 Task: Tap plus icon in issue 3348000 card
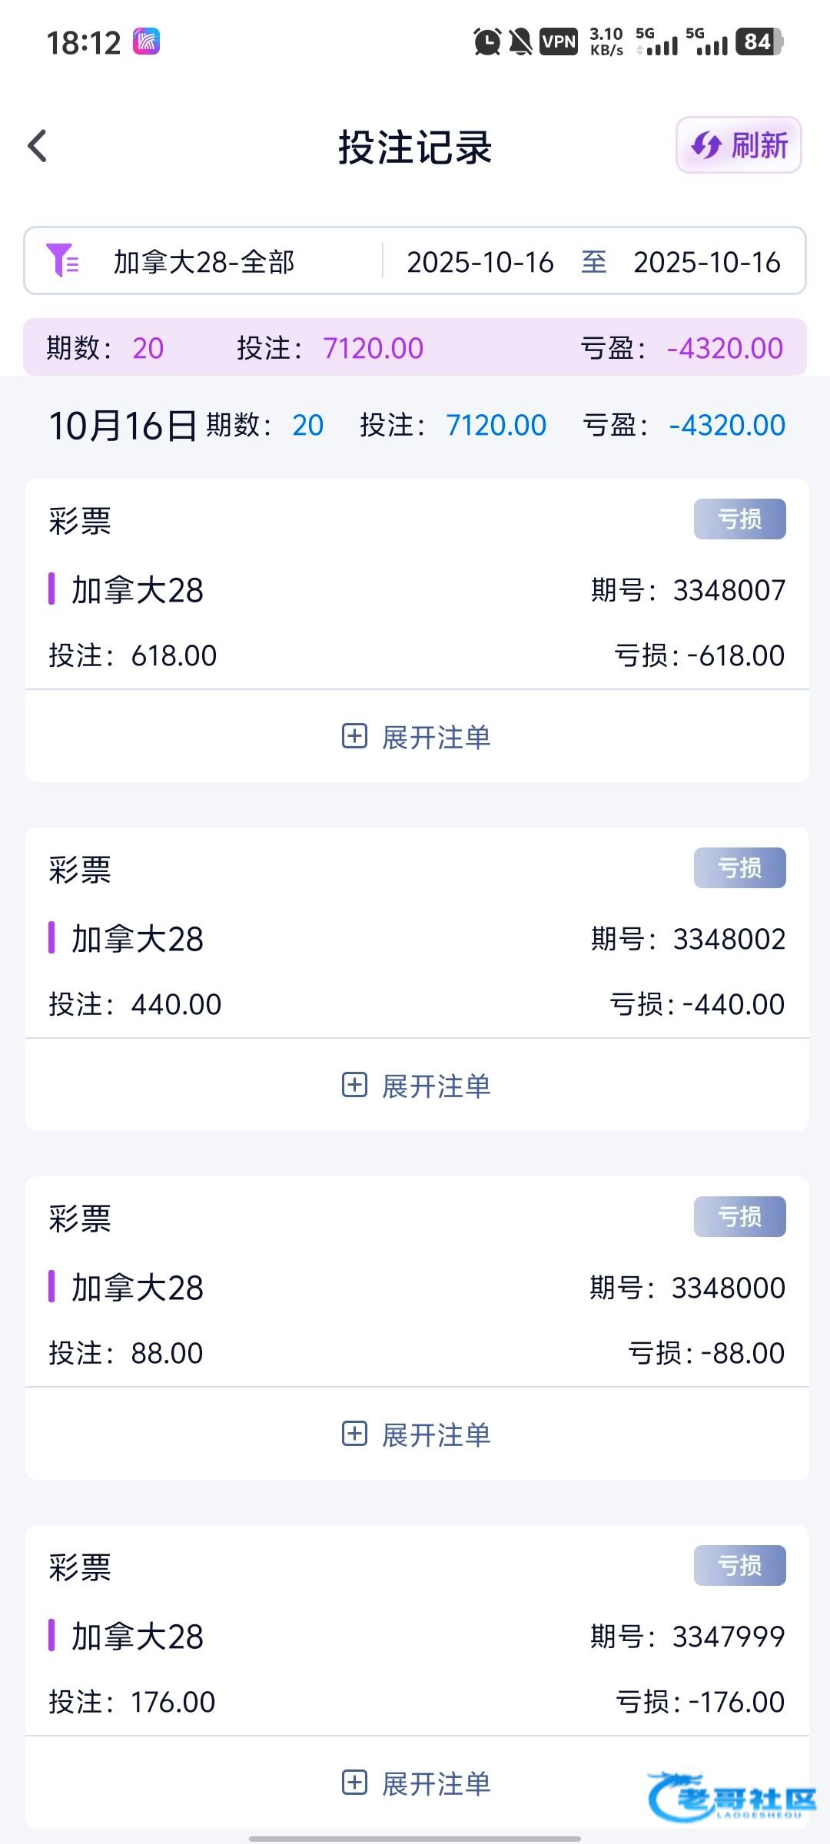point(354,1434)
